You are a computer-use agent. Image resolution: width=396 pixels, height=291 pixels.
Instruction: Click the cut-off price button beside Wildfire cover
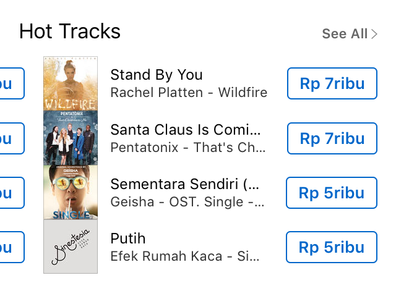click(x=12, y=83)
